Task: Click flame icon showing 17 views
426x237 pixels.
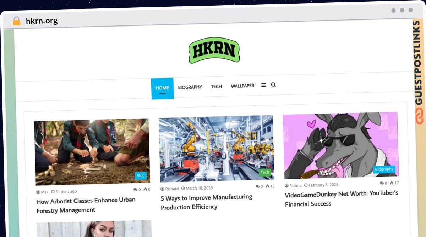Action: click(392, 183)
